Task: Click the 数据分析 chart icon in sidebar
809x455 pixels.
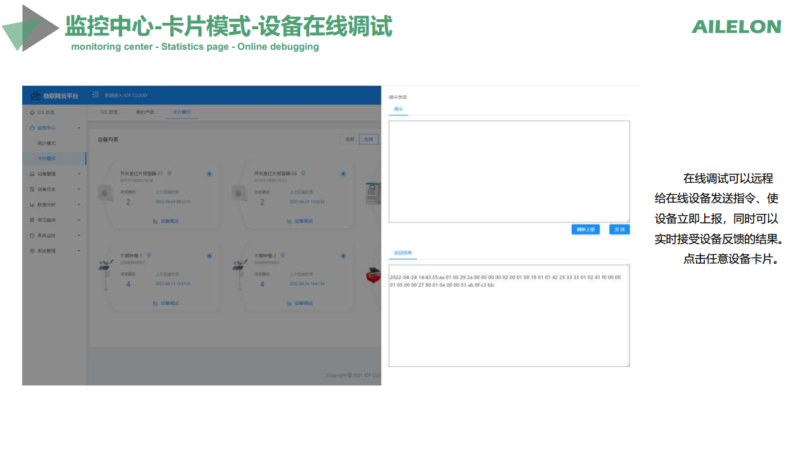Action: [32, 204]
